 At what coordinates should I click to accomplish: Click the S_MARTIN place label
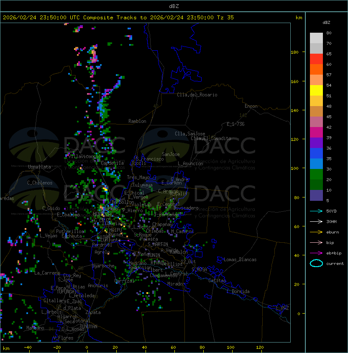pyautogui.click(x=158, y=244)
